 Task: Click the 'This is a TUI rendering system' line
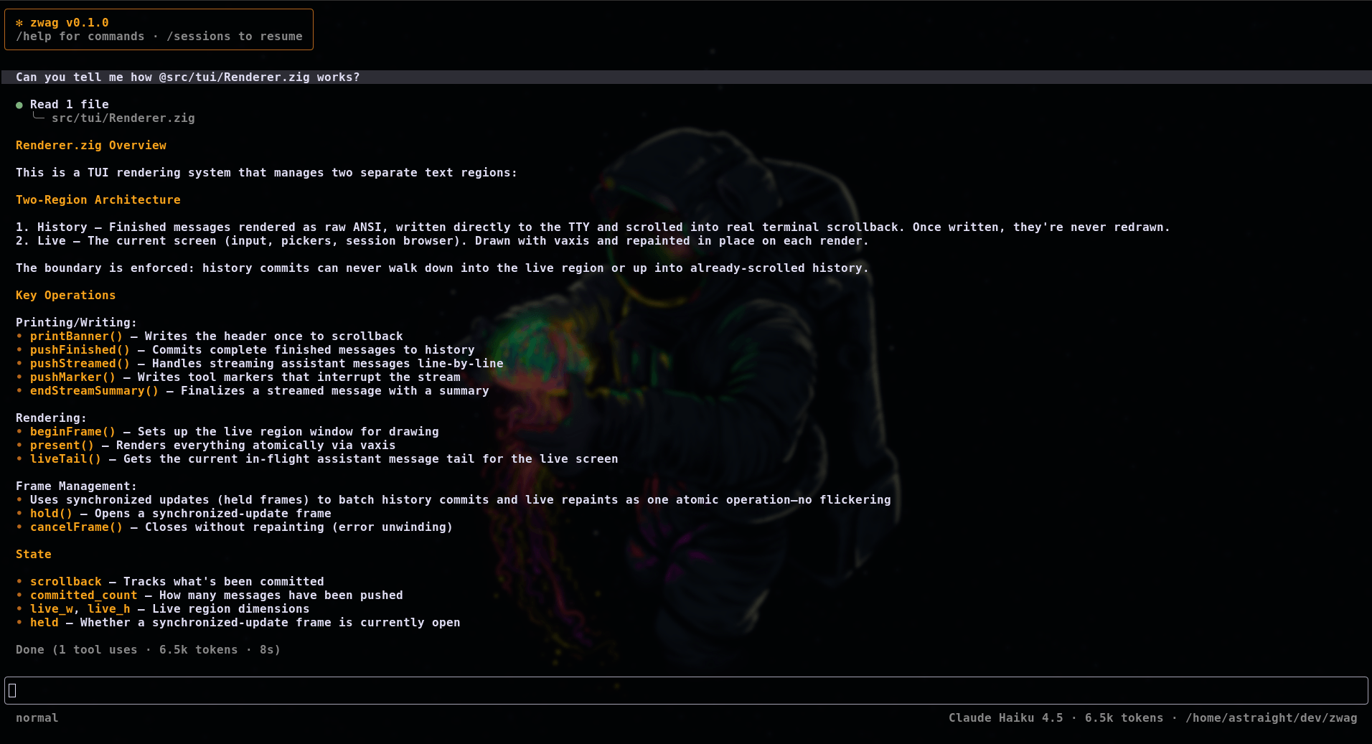point(266,173)
